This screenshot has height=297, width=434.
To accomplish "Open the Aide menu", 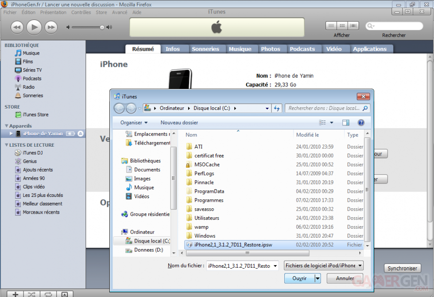I will [x=137, y=12].
